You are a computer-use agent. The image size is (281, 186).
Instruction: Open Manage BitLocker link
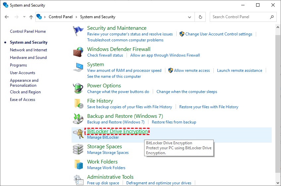[103, 137]
